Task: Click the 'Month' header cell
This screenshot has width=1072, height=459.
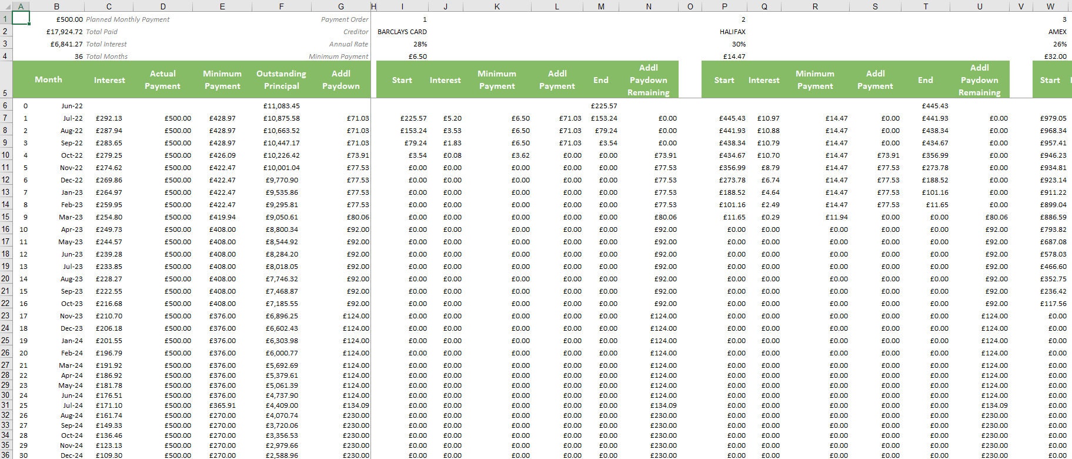Action: [48, 79]
